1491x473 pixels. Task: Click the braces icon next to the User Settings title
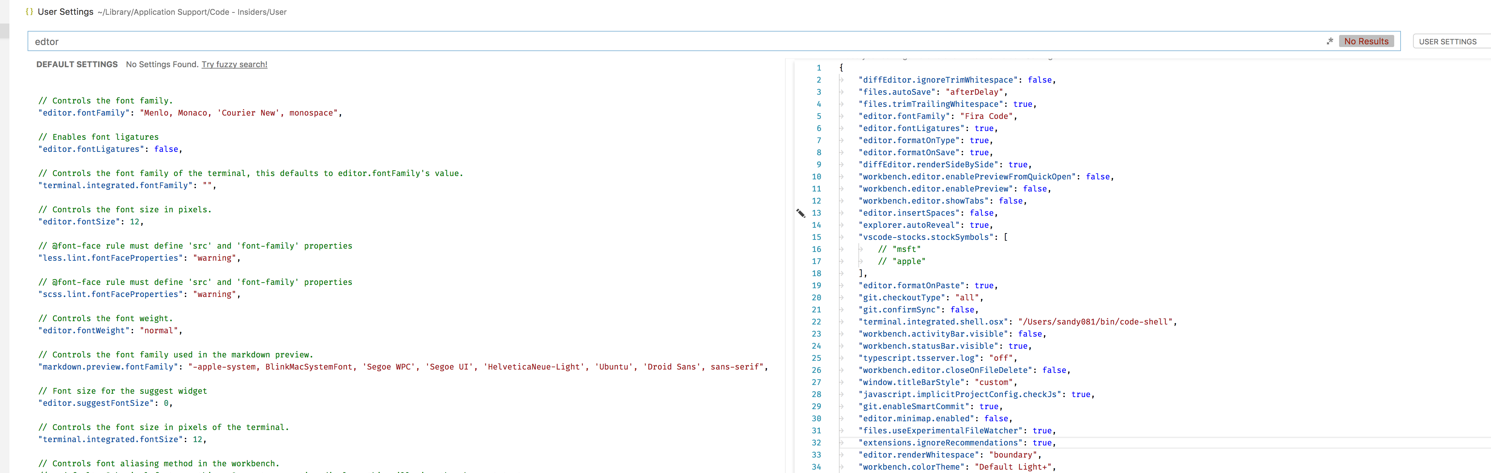click(x=30, y=11)
